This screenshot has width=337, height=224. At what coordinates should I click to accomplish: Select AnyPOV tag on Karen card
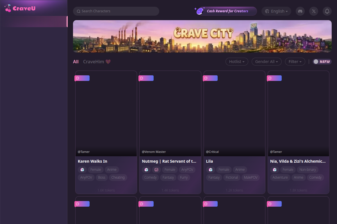coord(86,178)
